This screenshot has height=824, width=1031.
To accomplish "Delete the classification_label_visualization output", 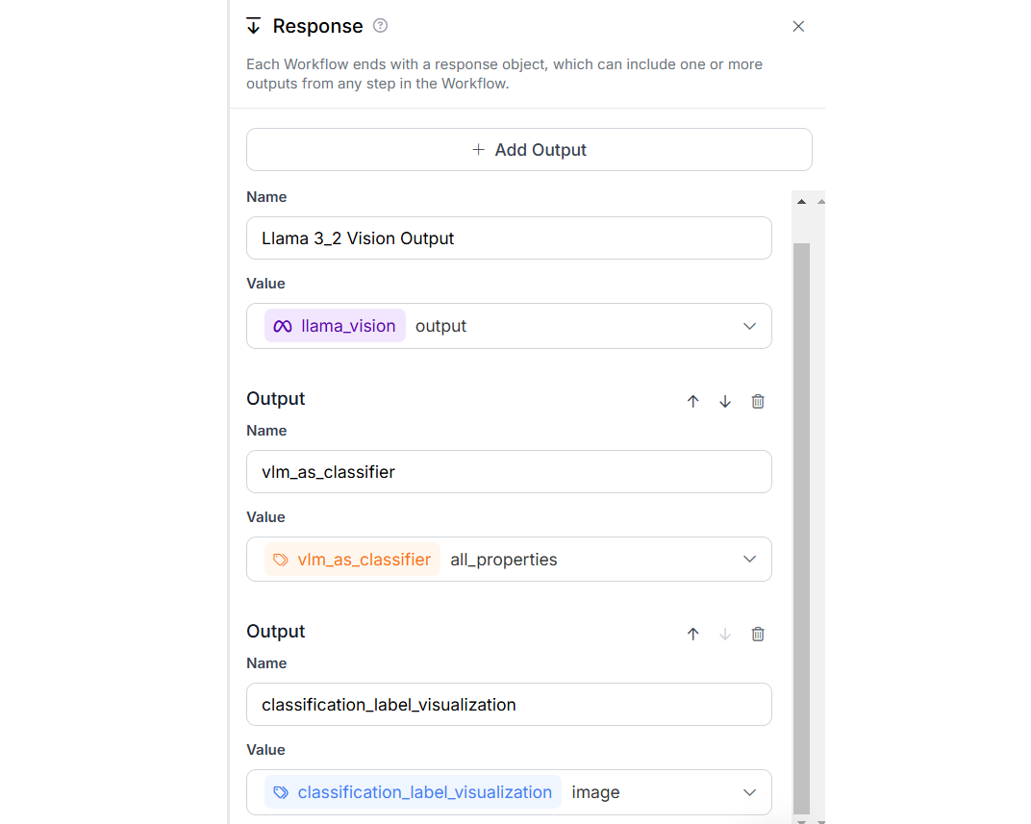I will tap(758, 635).
